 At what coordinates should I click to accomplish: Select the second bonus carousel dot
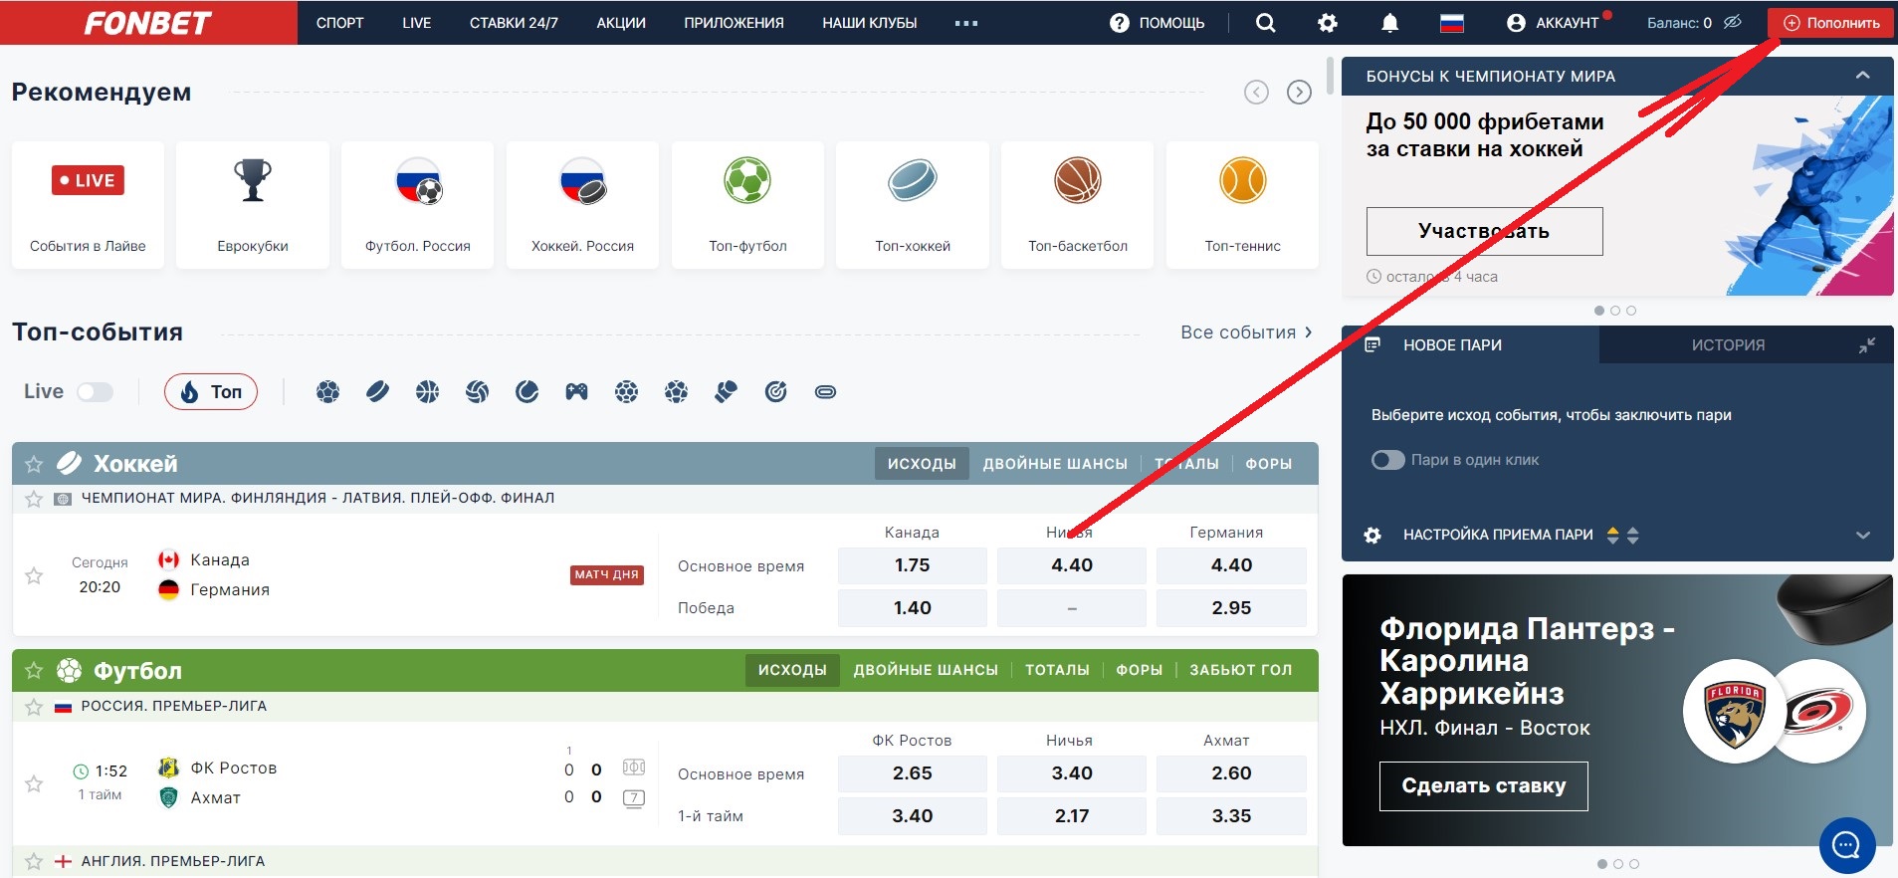point(1615,311)
